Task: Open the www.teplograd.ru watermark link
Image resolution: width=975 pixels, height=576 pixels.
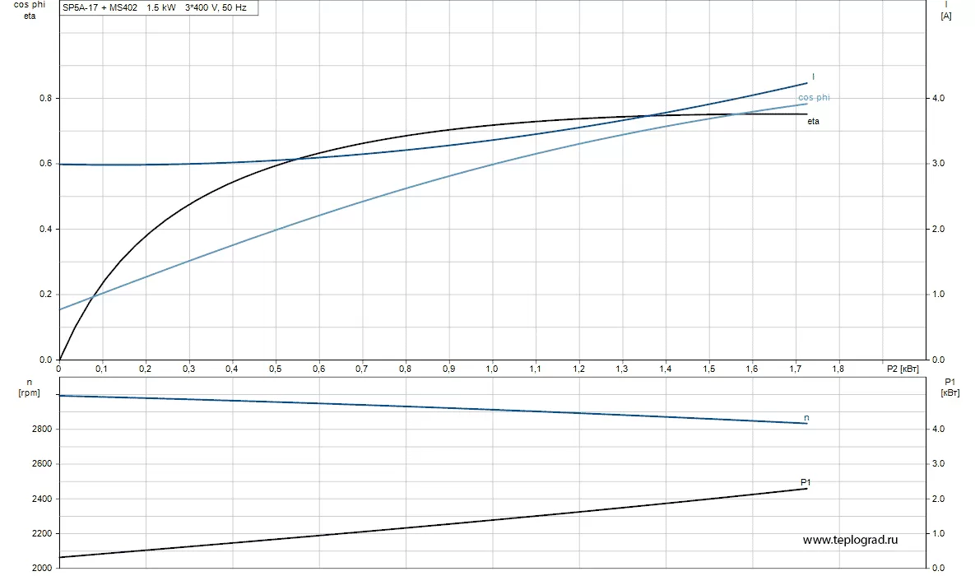Action: (x=850, y=540)
